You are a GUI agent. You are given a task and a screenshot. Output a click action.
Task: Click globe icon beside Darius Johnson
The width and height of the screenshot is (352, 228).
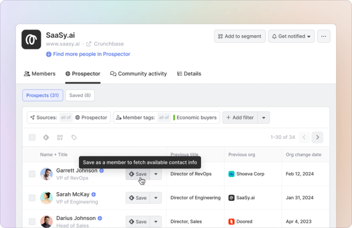(x=100, y=218)
